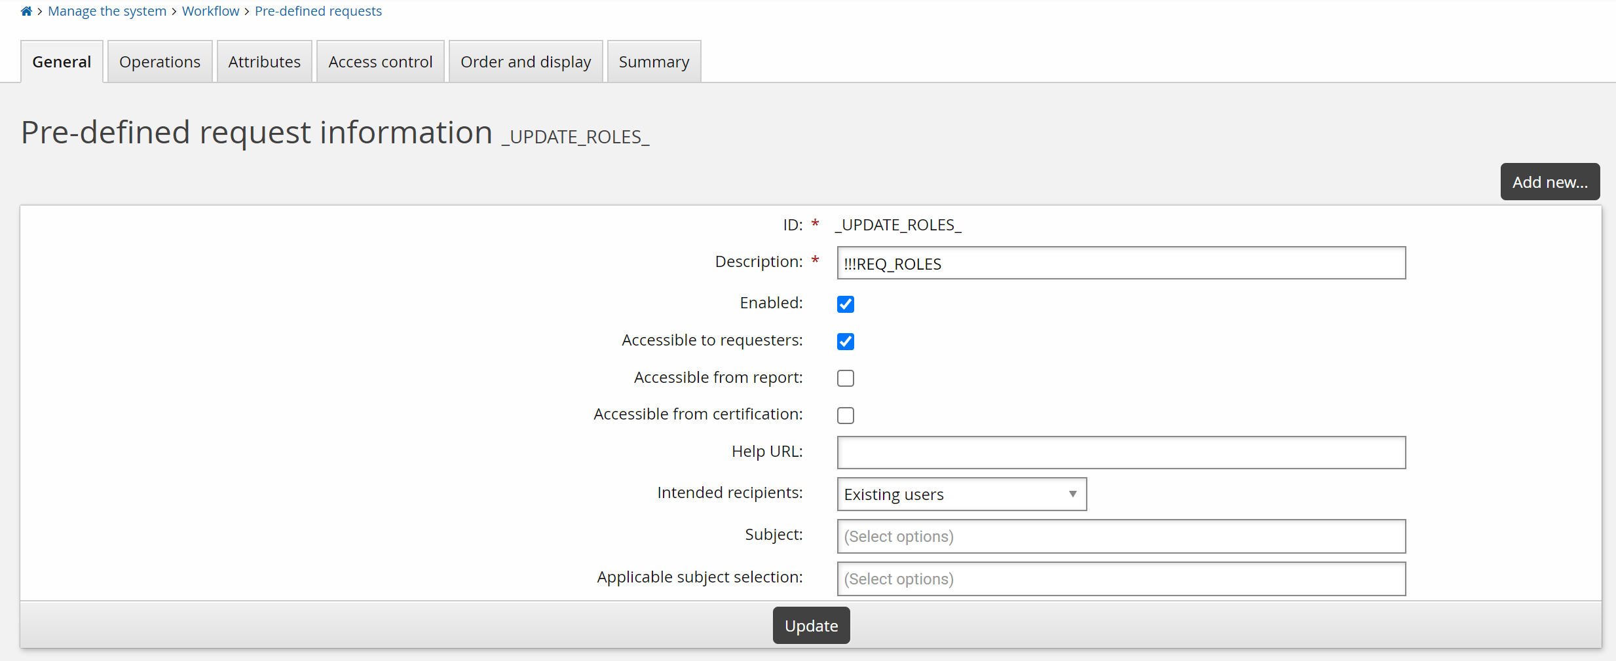Image resolution: width=1616 pixels, height=661 pixels.
Task: Open the Subject select options field
Action: point(1120,536)
